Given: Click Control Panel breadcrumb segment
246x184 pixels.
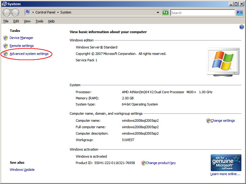Looking at the screenshot, I should point(45,12).
